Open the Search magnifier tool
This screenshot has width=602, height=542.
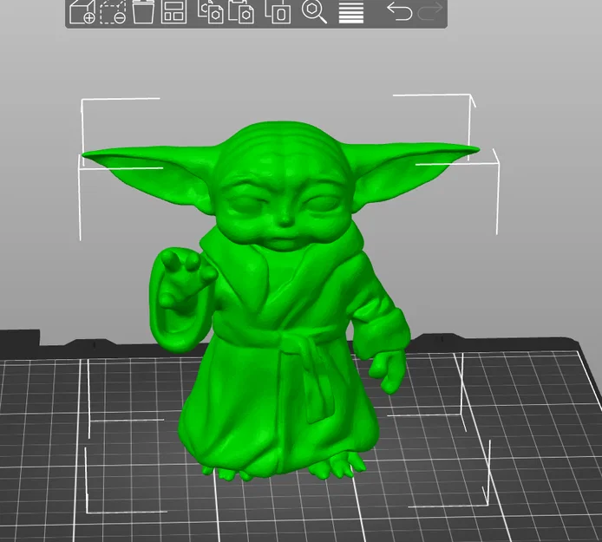click(x=314, y=11)
